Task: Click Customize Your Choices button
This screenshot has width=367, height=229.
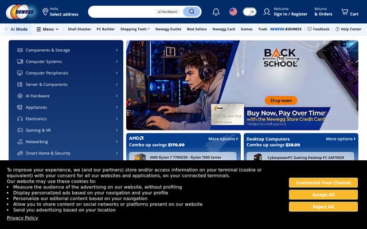Action: [323, 183]
